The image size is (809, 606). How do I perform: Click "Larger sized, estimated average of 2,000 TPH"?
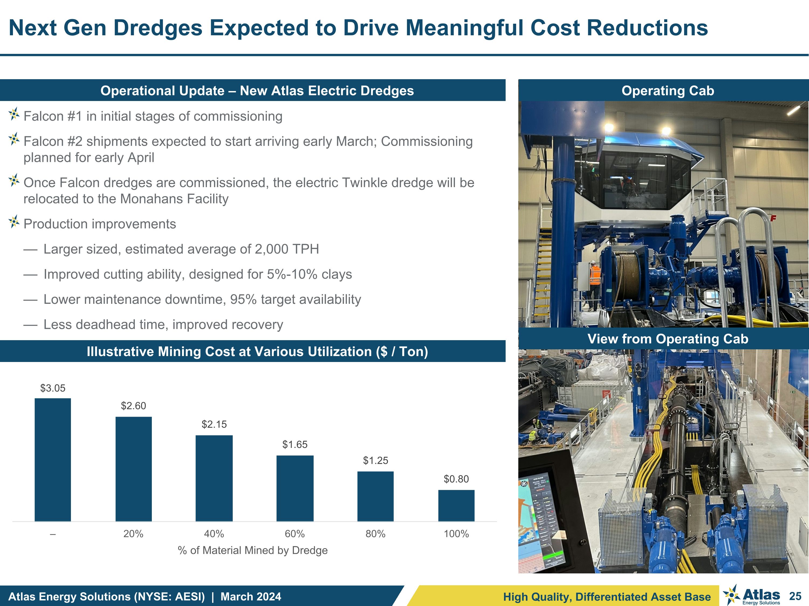[x=181, y=249]
